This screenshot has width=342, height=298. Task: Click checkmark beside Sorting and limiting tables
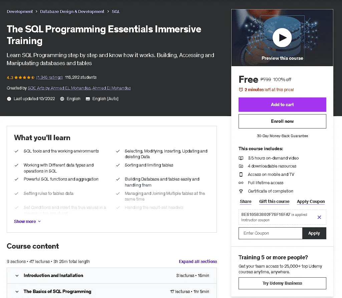click(118, 165)
